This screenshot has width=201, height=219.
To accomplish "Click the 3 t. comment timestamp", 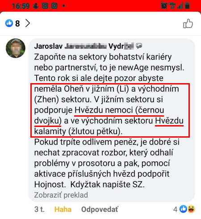I will (x=39, y=209).
